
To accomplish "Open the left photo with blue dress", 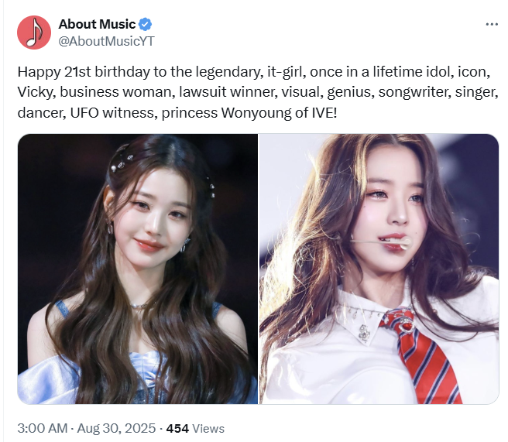I will (x=138, y=269).
